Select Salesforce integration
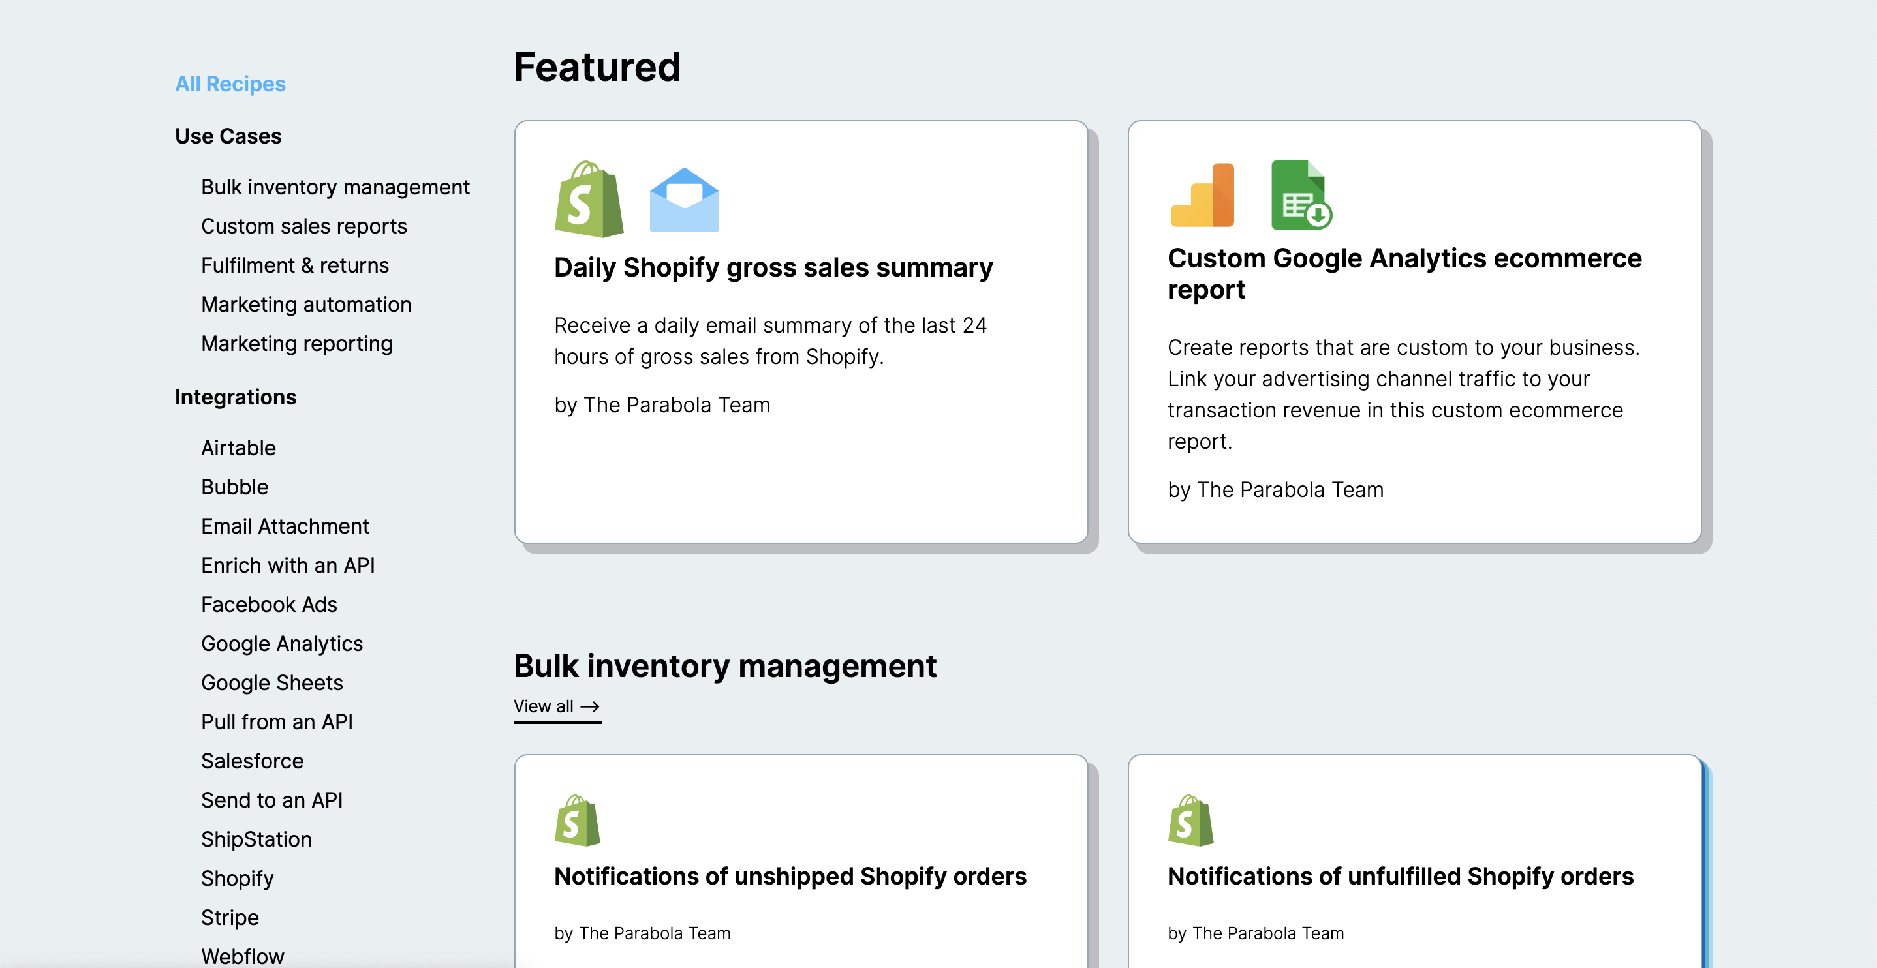Image resolution: width=1877 pixels, height=968 pixels. coord(252,761)
